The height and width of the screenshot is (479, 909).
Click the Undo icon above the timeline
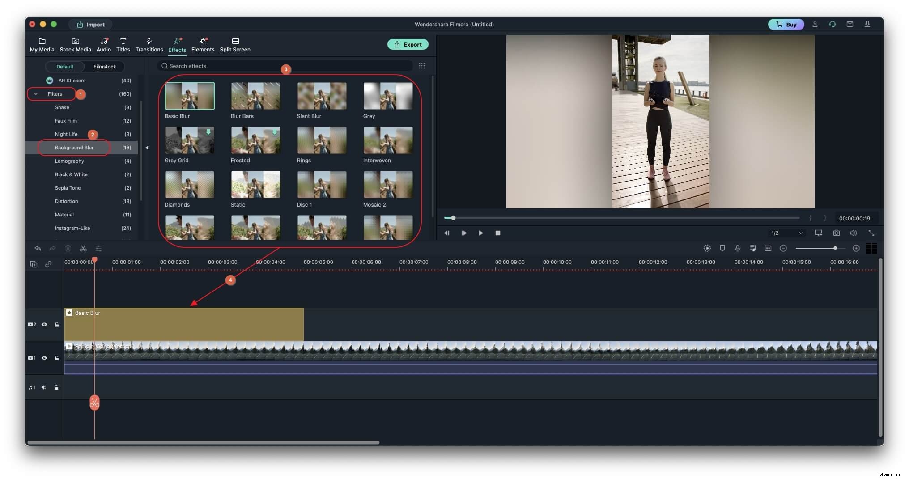38,249
